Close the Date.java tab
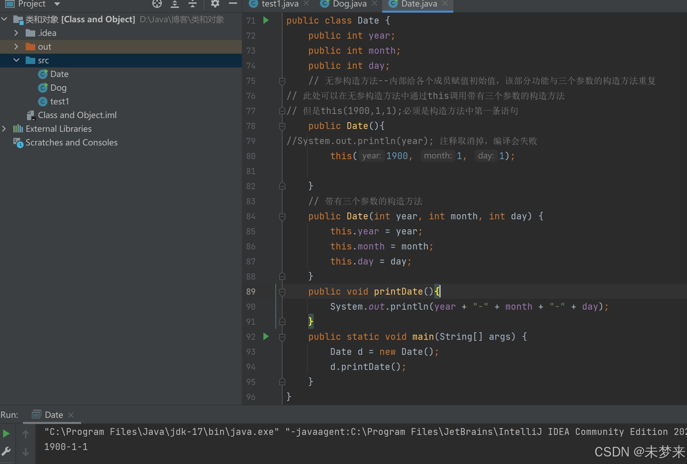This screenshot has height=464, width=687. pyautogui.click(x=445, y=3)
